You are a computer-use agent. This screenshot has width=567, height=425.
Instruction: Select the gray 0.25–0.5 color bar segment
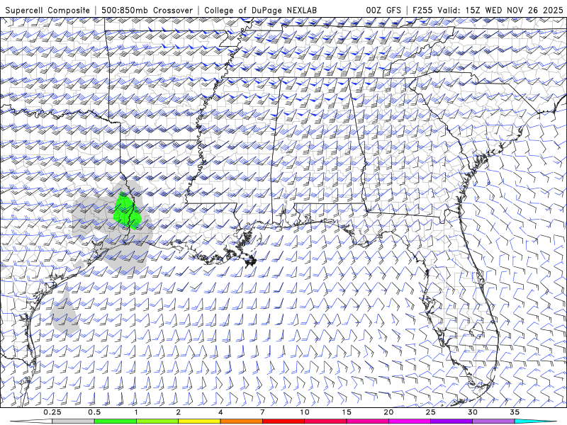(x=73, y=421)
